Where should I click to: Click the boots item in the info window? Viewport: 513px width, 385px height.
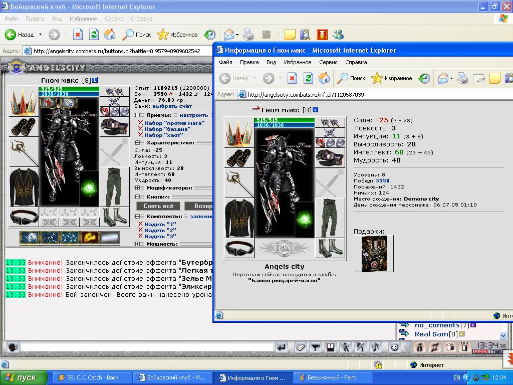coord(330,248)
